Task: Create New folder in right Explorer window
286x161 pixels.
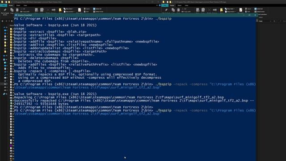Action: (221, 10)
